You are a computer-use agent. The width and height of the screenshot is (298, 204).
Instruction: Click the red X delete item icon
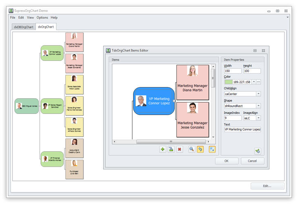179,149
